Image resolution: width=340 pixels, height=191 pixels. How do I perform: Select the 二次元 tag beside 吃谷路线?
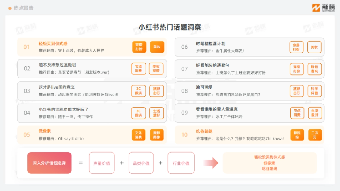(x=314, y=135)
